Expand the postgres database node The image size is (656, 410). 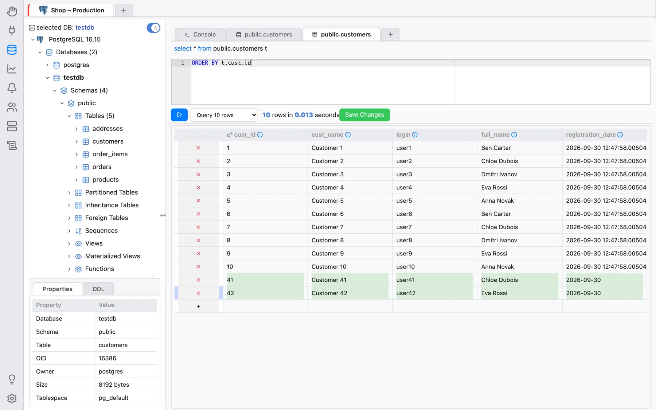pos(47,65)
